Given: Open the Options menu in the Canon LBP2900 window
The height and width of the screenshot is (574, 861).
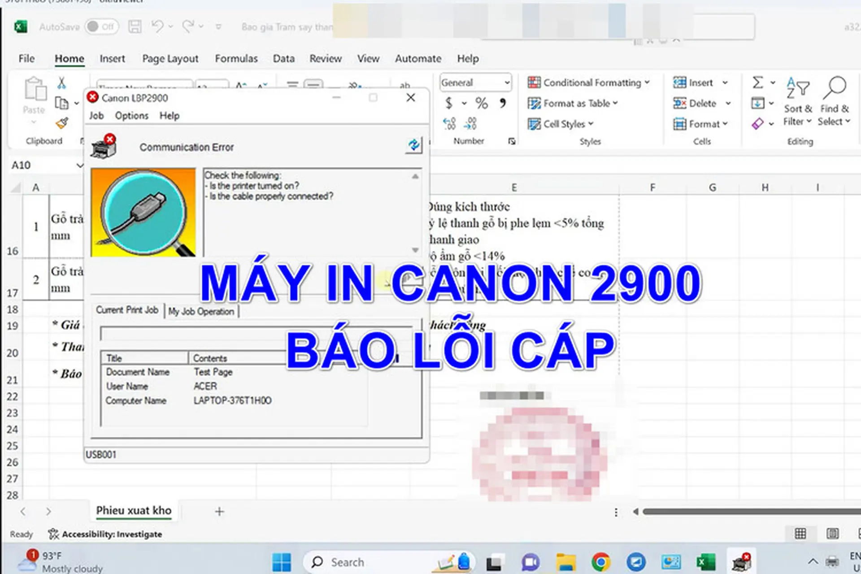Looking at the screenshot, I should (x=131, y=116).
